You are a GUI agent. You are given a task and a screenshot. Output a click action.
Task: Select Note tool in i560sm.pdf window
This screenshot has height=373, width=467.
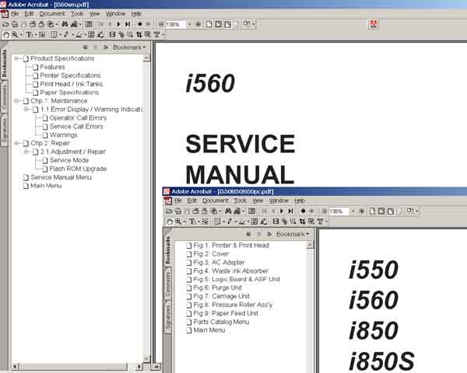coord(54,35)
